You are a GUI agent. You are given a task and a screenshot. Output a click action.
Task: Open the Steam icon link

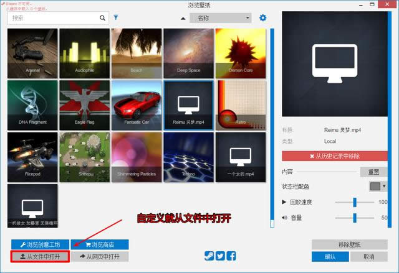(x=209, y=256)
